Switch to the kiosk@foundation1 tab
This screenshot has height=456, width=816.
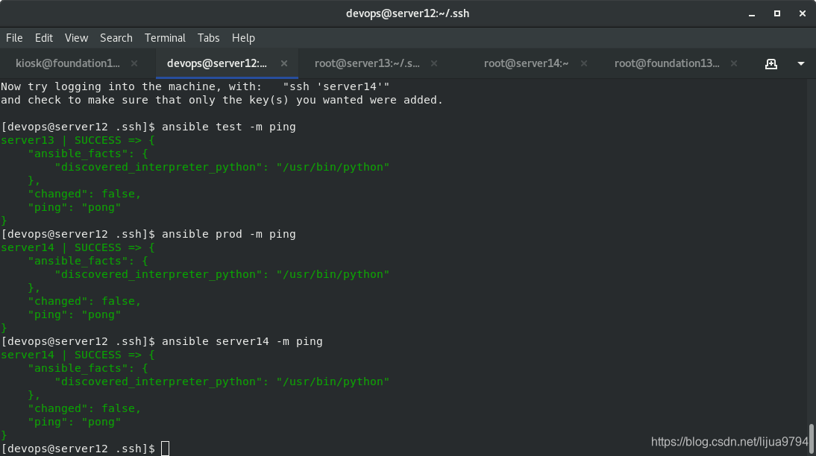click(68, 63)
